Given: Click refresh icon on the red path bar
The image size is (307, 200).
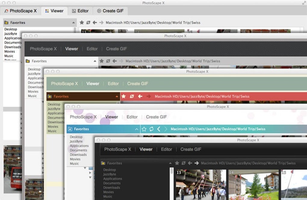Looking at the screenshot, I should (132, 96).
